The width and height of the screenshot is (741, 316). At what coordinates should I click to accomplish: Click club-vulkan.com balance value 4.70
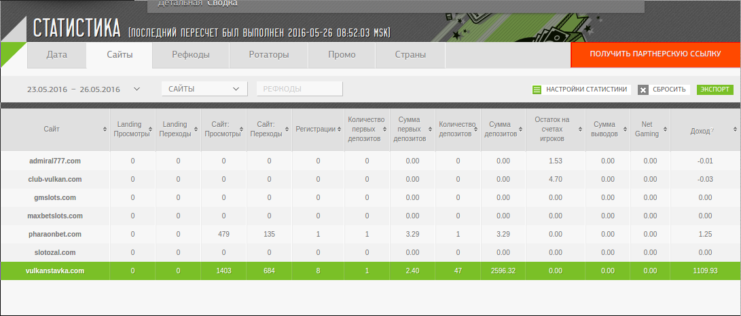(x=556, y=179)
